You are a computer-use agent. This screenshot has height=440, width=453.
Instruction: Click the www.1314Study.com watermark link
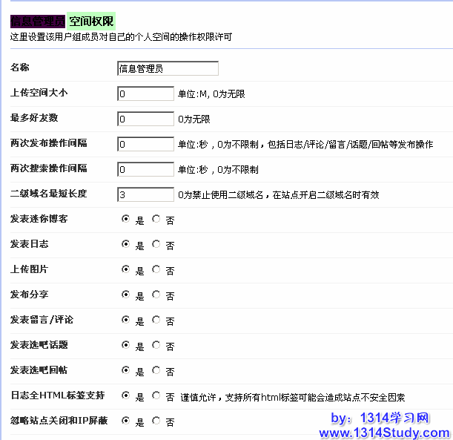384,432
